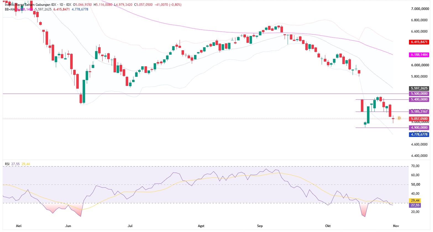Image resolution: width=433 pixels, height=232 pixels.
Task: Select the purple 5.500,0000 price level label
Action: click(419, 94)
